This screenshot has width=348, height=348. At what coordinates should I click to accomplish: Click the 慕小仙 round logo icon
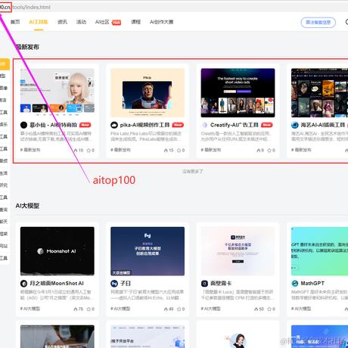coord(23,125)
